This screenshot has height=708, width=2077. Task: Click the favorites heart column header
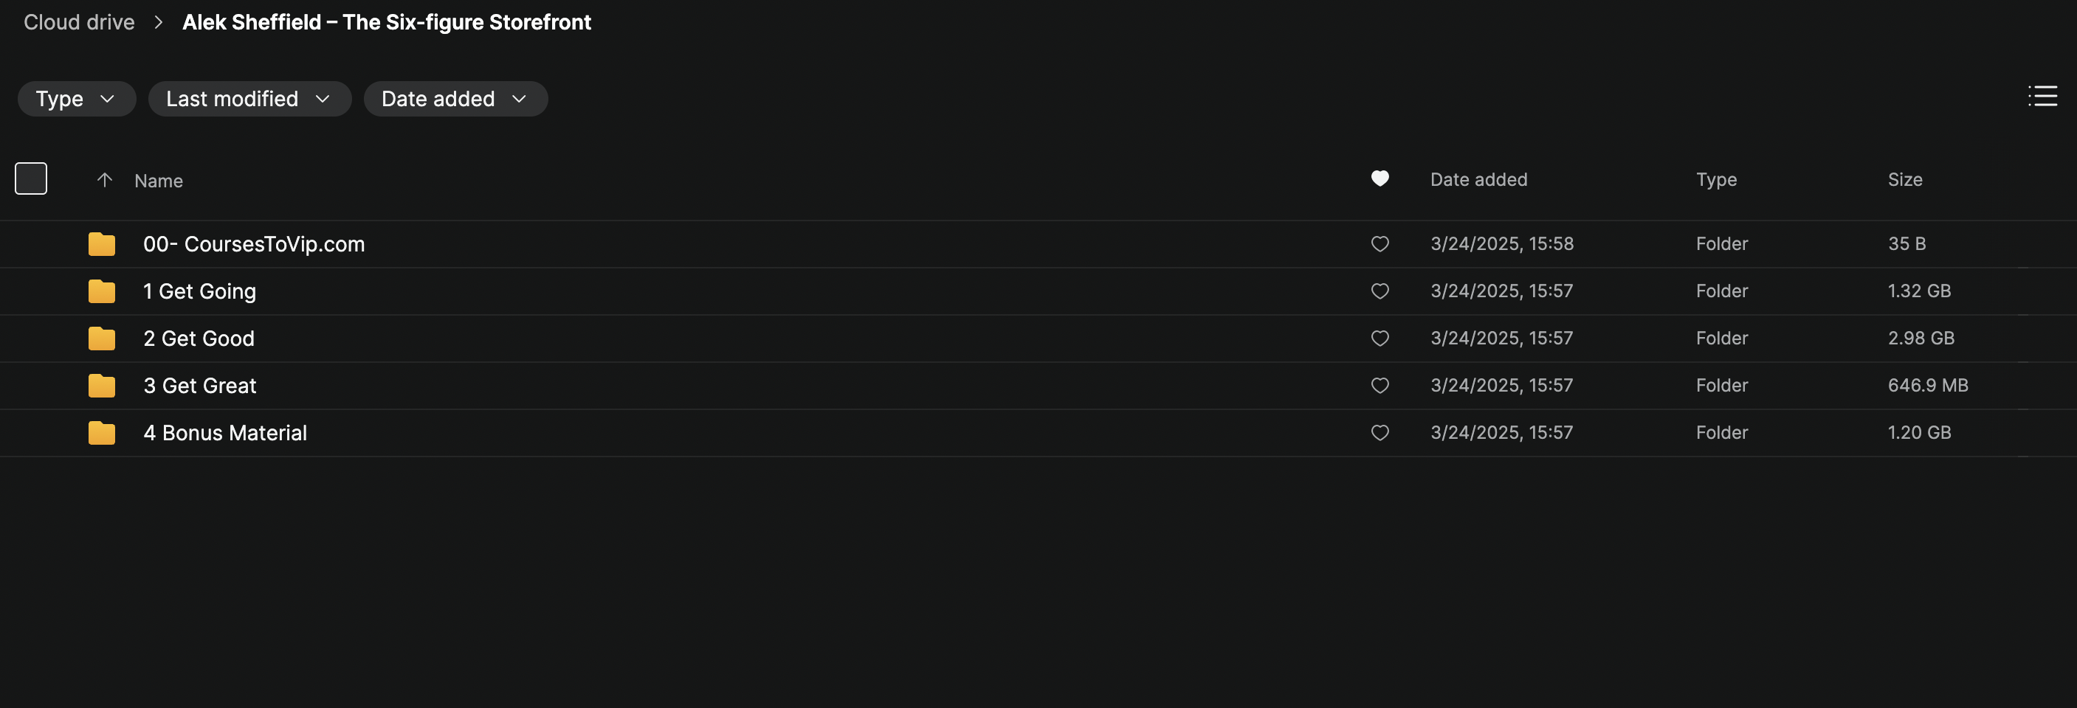pyautogui.click(x=1379, y=178)
